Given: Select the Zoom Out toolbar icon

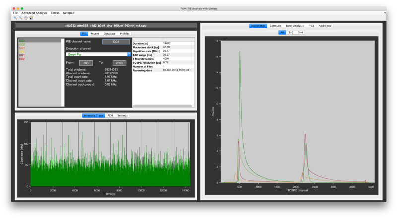Looking at the screenshot, I should coord(20,18).
